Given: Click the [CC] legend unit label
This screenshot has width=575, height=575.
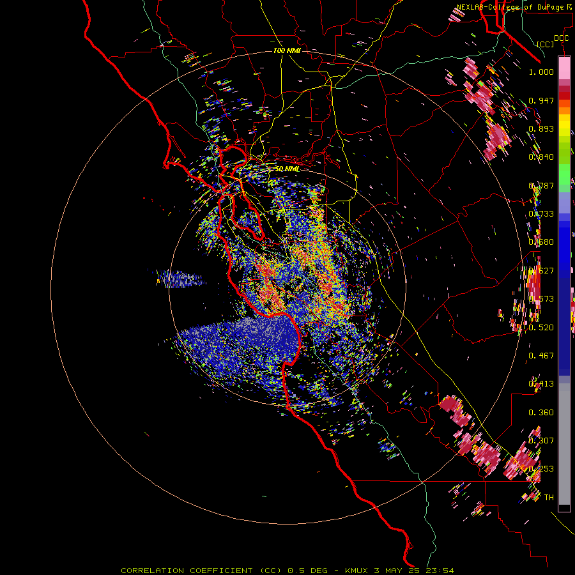Looking at the screenshot, I should [546, 44].
